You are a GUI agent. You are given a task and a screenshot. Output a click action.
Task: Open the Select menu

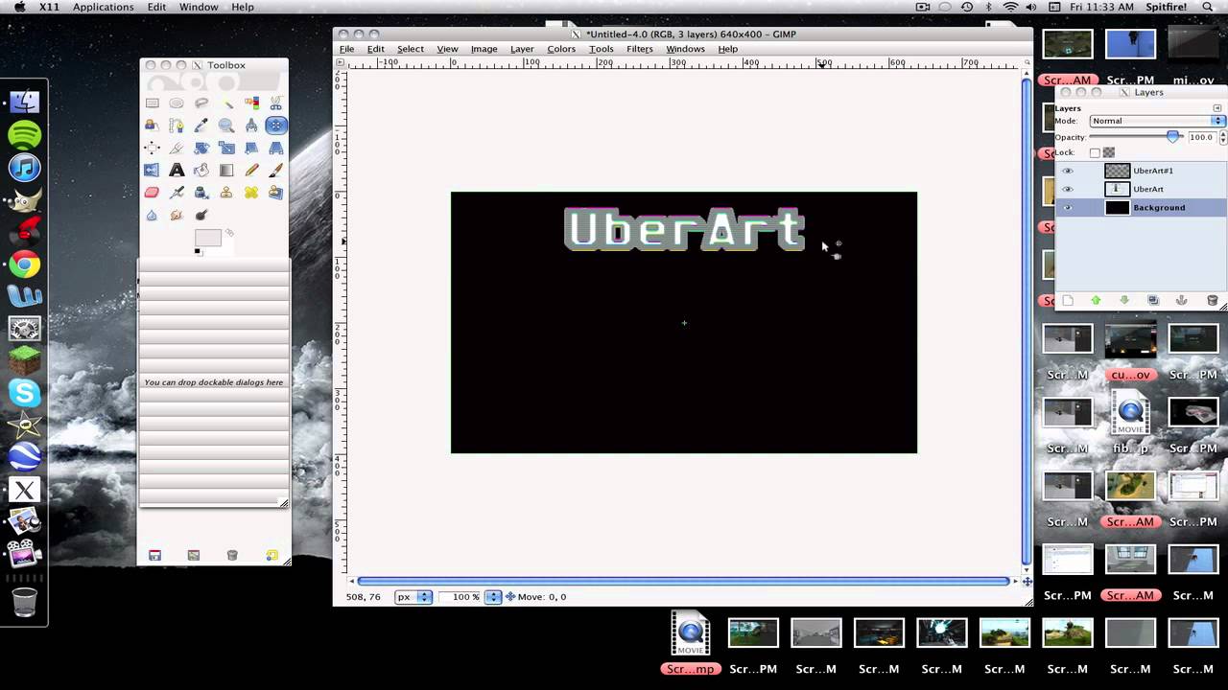[x=411, y=49]
